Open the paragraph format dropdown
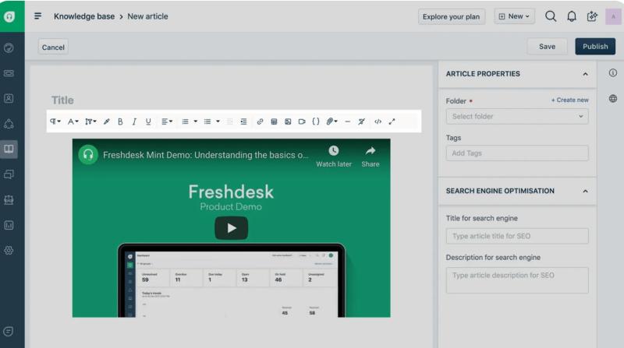Screen dimensions: 624x348 55,121
